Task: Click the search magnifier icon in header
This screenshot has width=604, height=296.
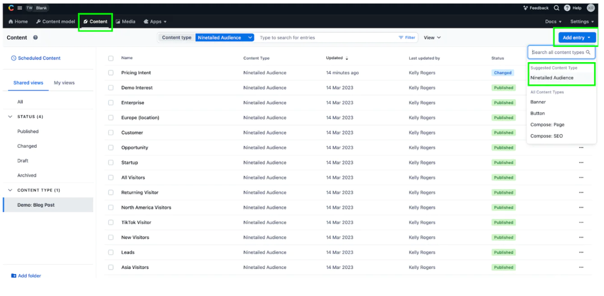Action: [557, 8]
